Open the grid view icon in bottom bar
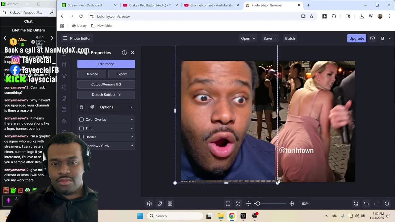This screenshot has width=395, height=222. coord(170,203)
